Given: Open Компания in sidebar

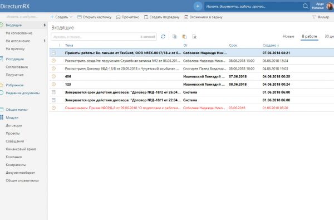Looking at the screenshot, I should (x=13, y=157).
